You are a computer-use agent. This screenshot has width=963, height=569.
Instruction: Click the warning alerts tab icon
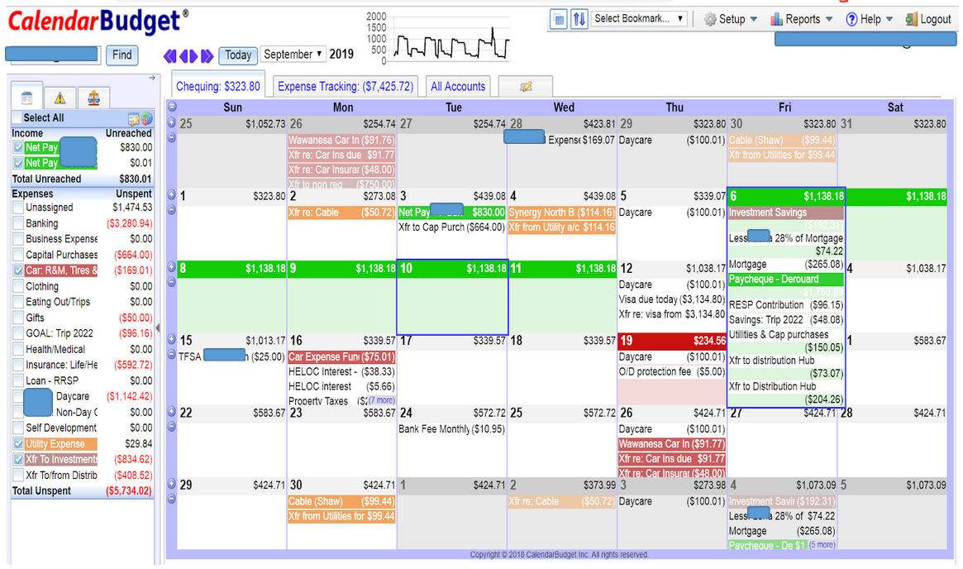coord(60,98)
